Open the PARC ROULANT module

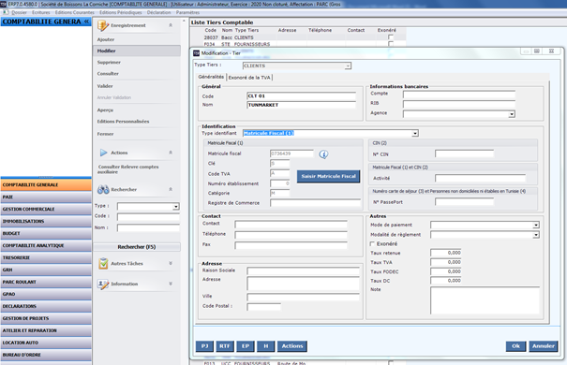click(46, 282)
